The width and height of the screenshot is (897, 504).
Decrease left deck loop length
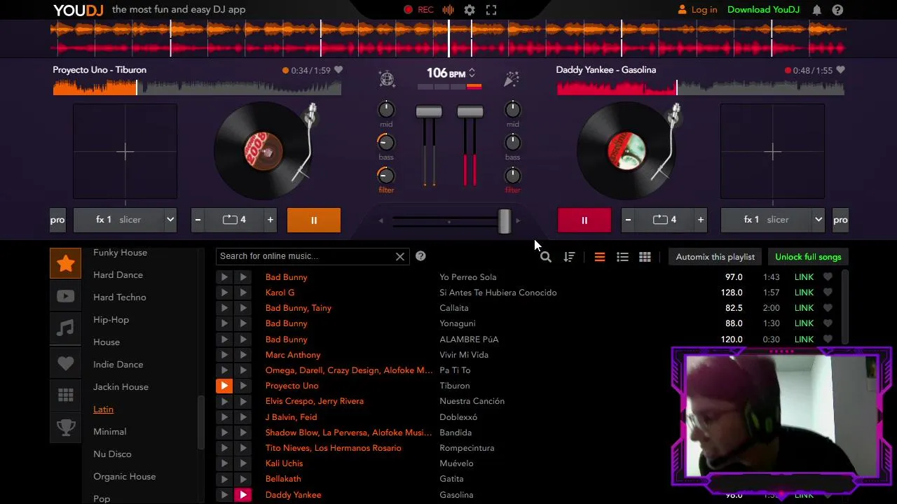tap(198, 220)
